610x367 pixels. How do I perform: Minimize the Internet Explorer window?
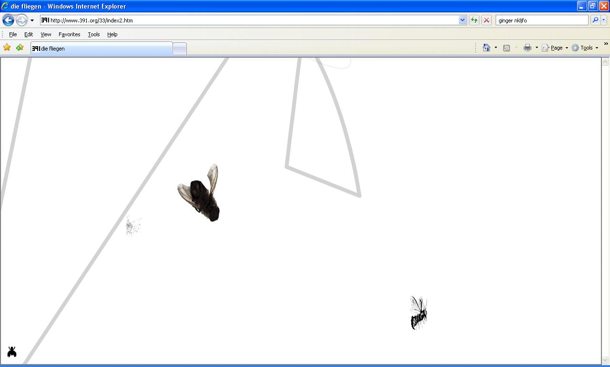pyautogui.click(x=581, y=6)
